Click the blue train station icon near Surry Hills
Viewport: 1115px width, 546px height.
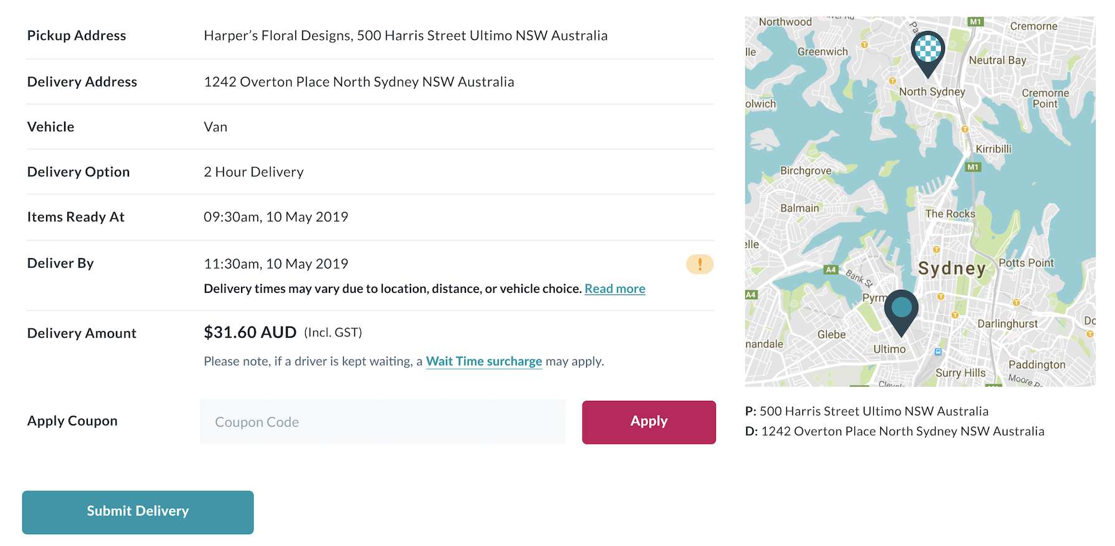(938, 352)
